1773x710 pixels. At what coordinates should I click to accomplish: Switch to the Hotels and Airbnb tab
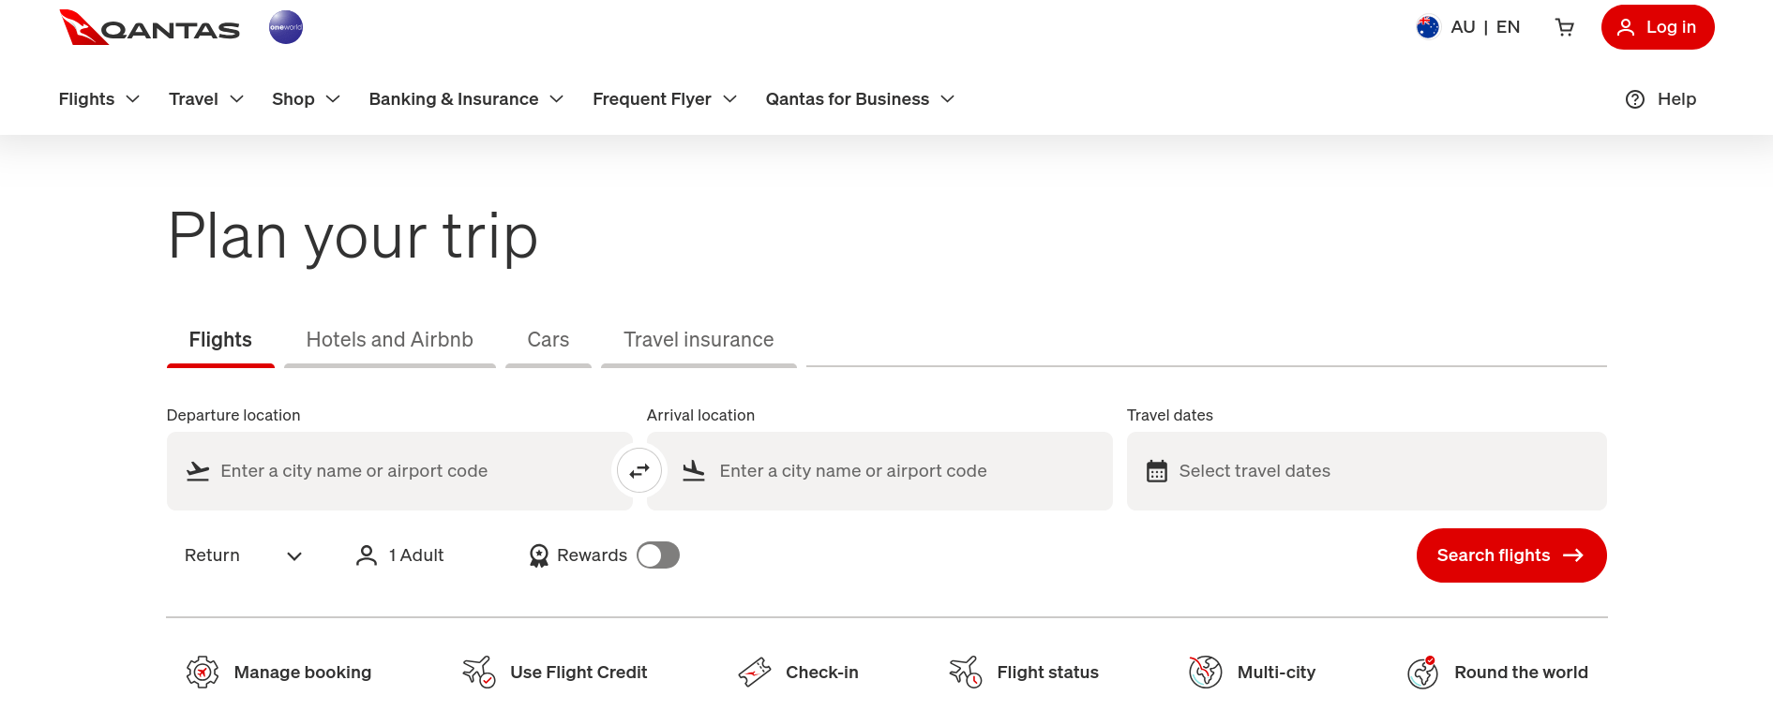coord(389,340)
